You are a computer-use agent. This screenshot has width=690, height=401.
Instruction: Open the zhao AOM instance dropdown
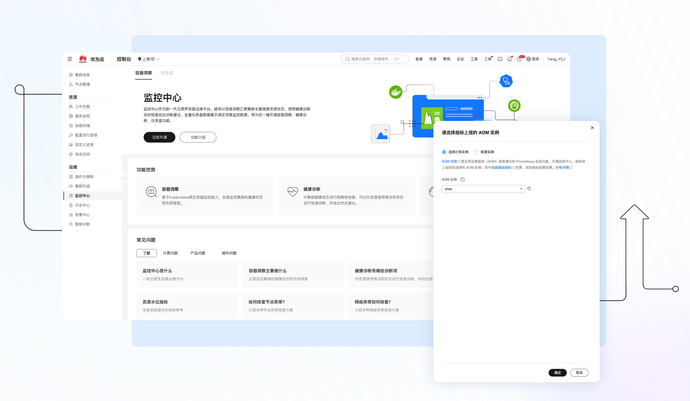pos(483,189)
